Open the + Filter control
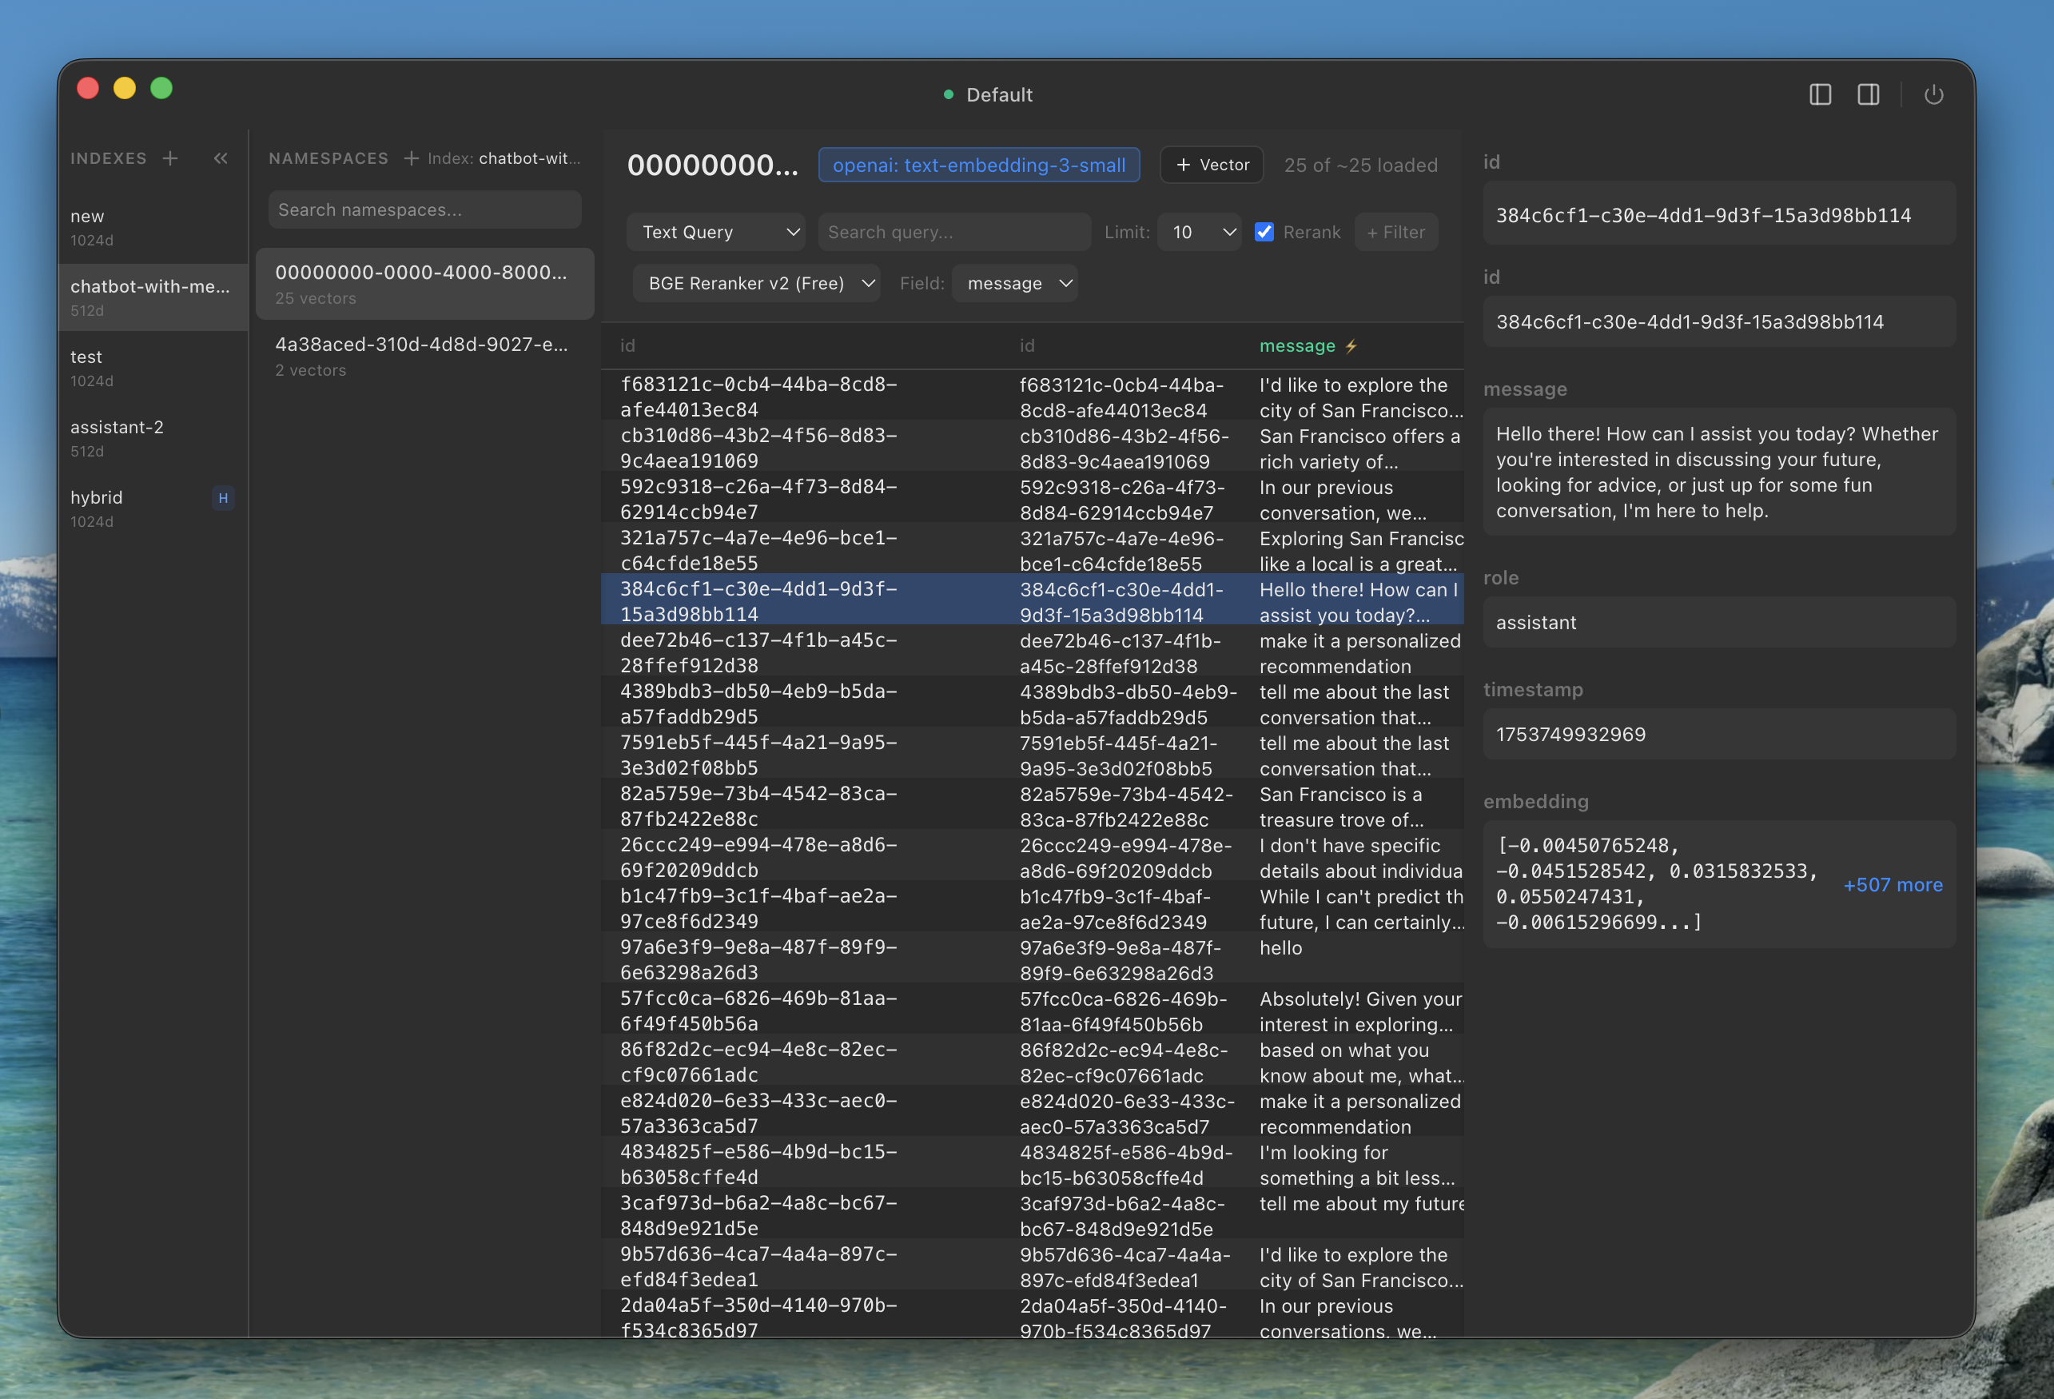 (x=1395, y=232)
